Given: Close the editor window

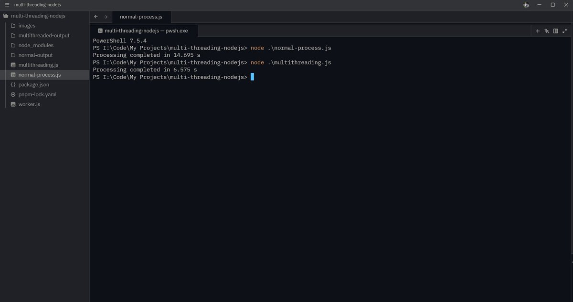Looking at the screenshot, I should tap(565, 5).
